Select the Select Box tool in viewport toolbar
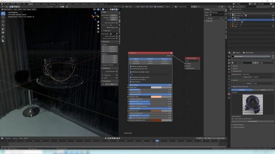The width and height of the screenshot is (275, 154). pyautogui.click(x=3, y=13)
